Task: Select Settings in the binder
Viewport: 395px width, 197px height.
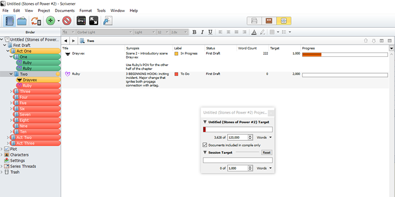Action: [17, 160]
